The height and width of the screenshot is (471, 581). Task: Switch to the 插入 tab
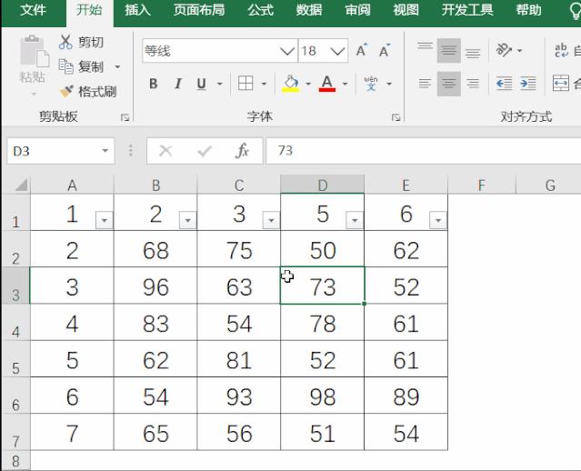[x=137, y=10]
